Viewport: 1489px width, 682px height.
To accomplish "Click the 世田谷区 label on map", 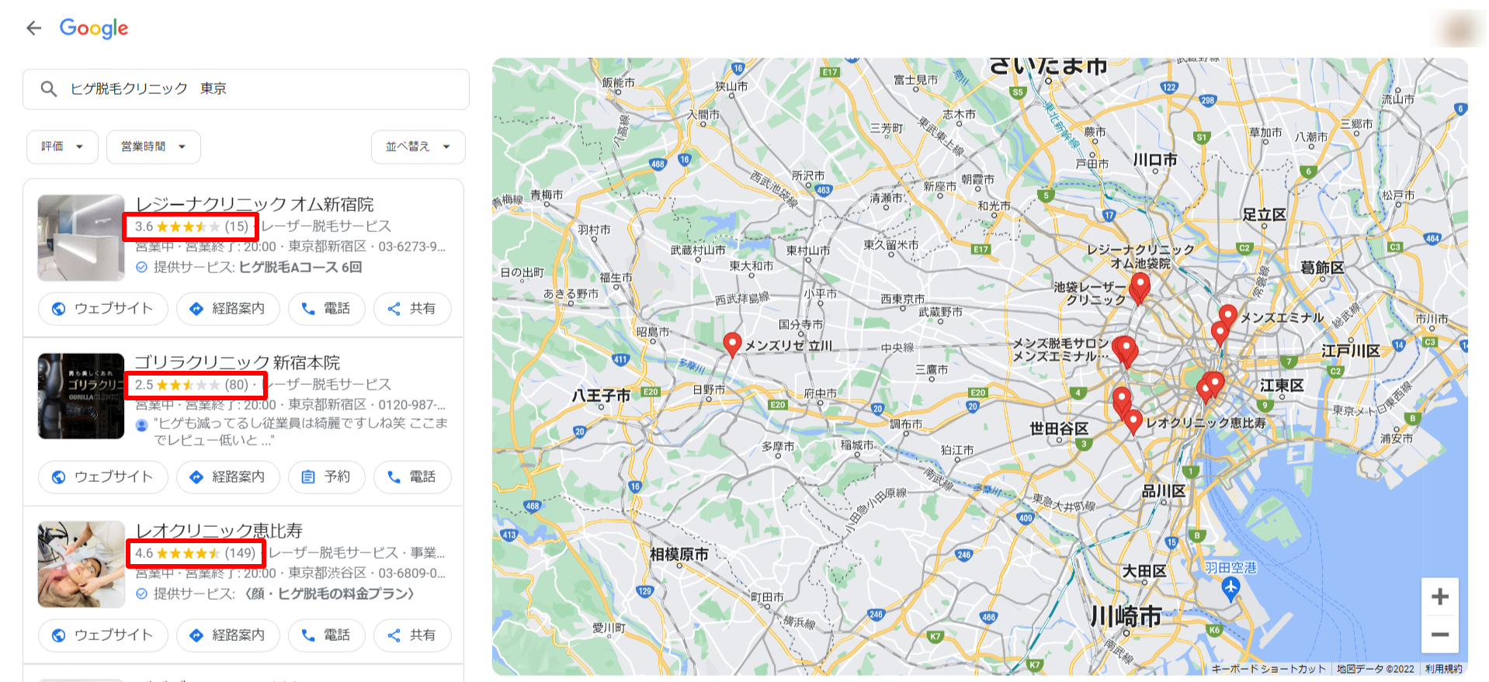I will [x=1059, y=429].
